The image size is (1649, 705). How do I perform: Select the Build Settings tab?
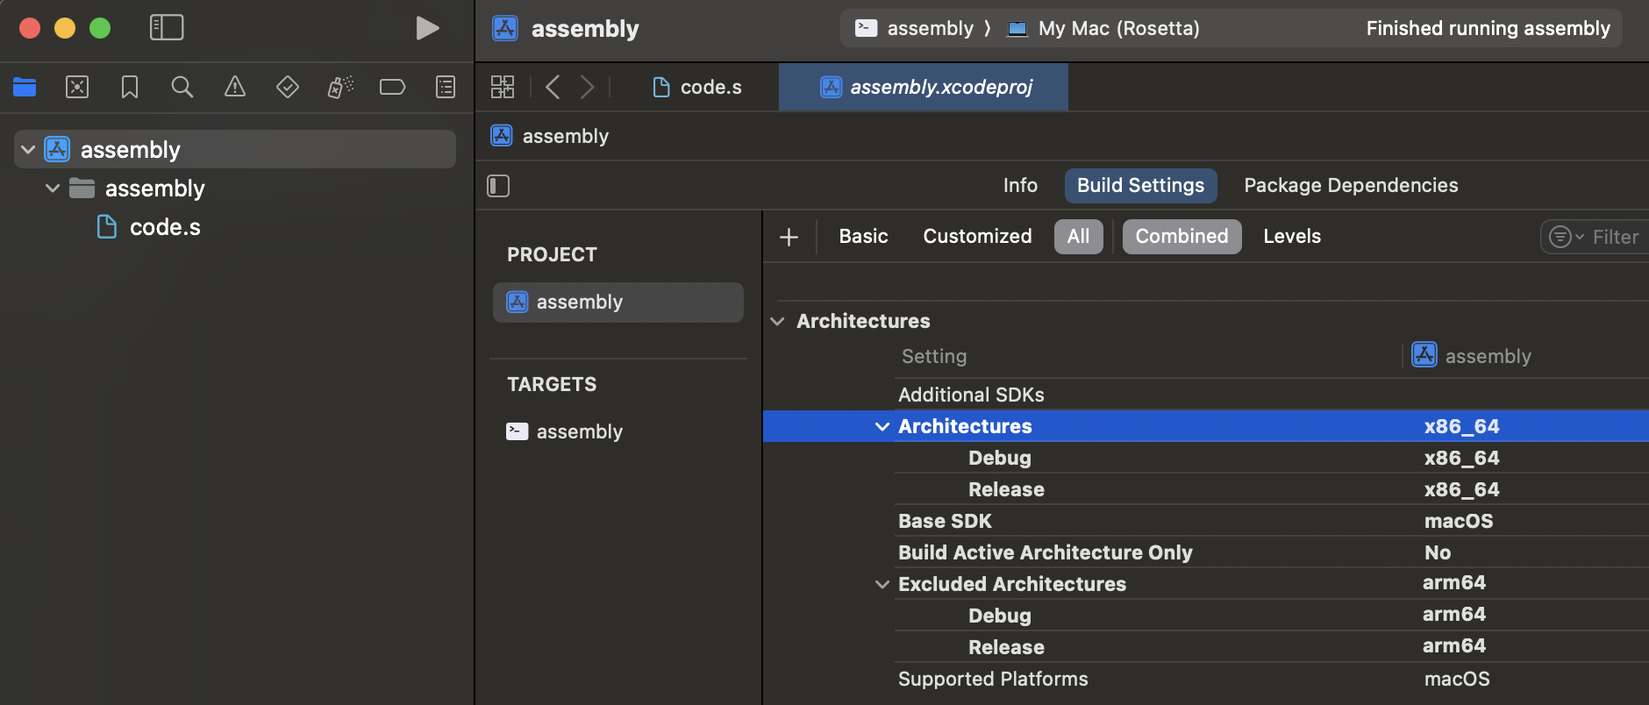[1140, 186]
